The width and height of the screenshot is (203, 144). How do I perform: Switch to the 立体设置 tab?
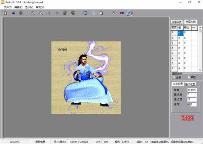click(178, 84)
